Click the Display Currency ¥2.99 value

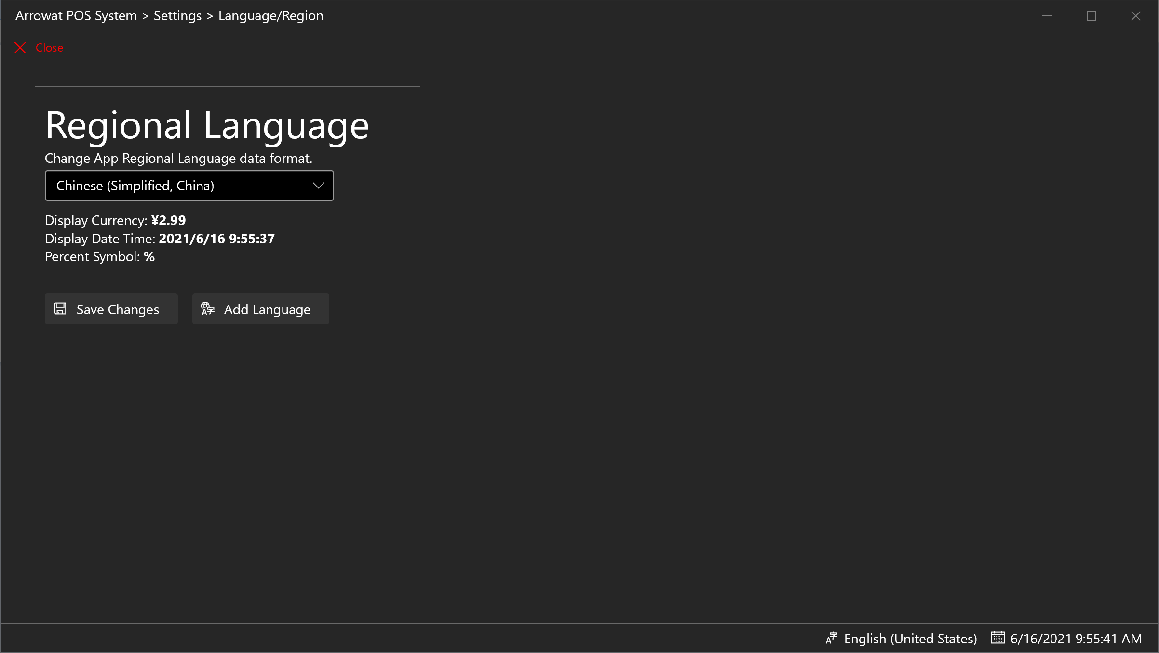168,220
